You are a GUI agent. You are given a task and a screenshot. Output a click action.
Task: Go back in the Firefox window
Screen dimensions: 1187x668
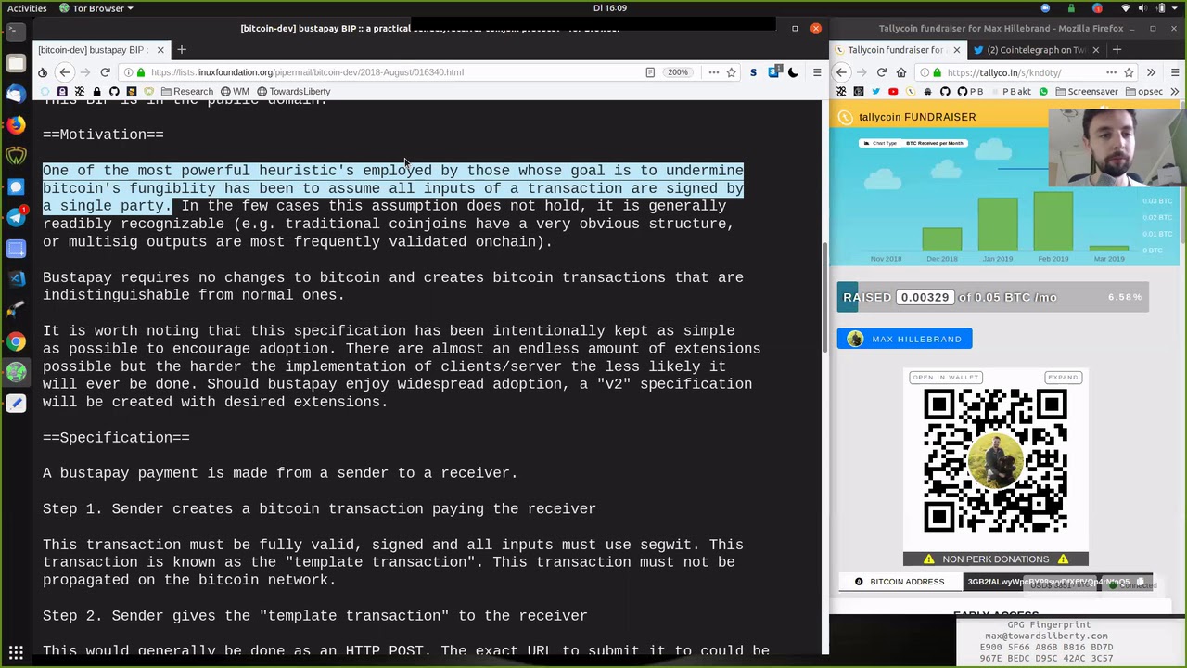(x=842, y=72)
